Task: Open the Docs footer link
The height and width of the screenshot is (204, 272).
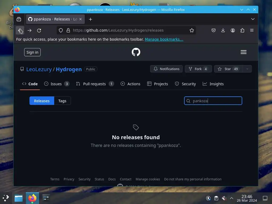Action: [112, 179]
